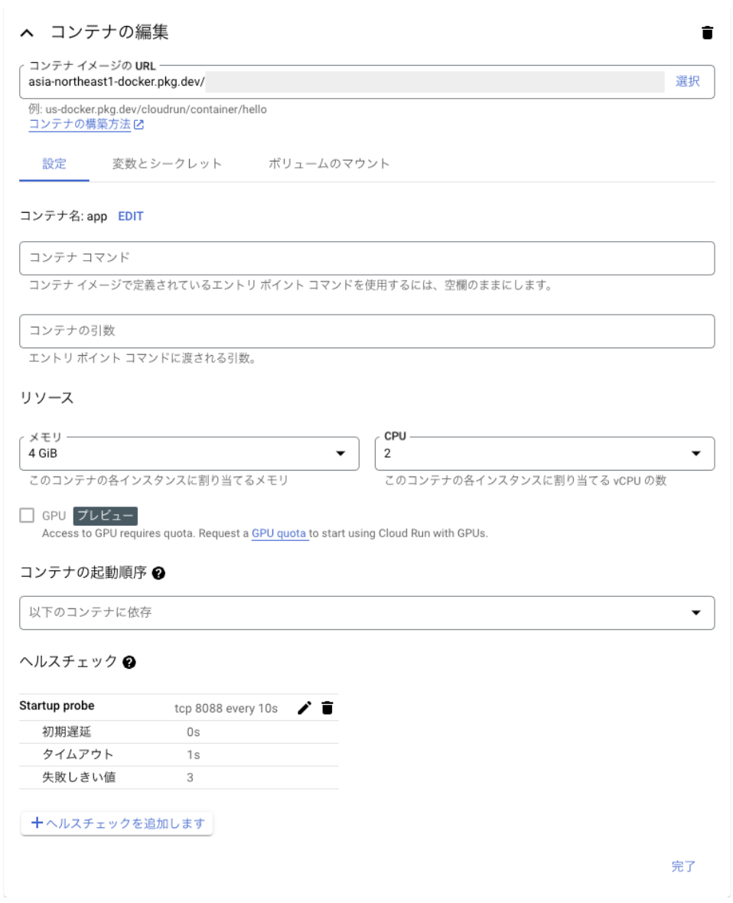Viewport: 733px width, 903px height.
Task: Delete the Startup probe with trash icon
Action: click(x=327, y=708)
